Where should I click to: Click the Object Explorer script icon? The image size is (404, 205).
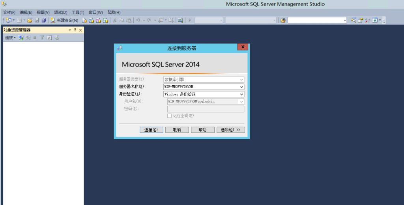pos(56,37)
